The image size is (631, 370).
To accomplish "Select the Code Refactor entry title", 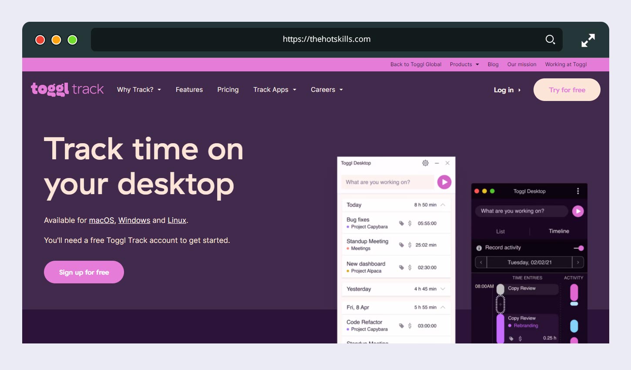I will coord(364,322).
